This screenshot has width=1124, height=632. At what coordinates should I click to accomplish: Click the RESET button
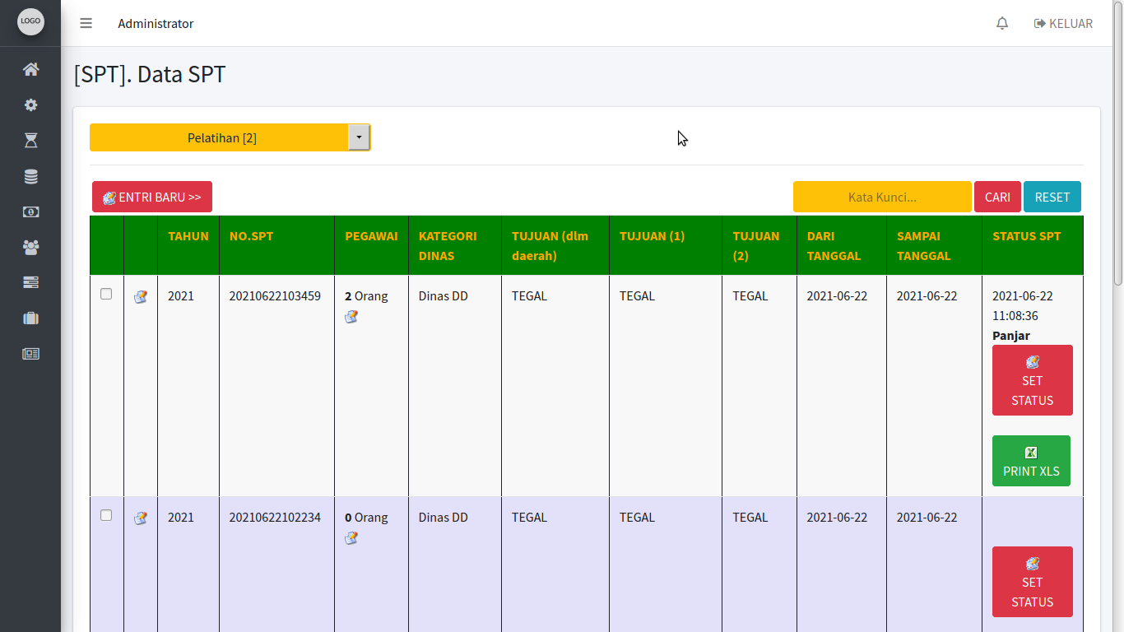coord(1052,197)
